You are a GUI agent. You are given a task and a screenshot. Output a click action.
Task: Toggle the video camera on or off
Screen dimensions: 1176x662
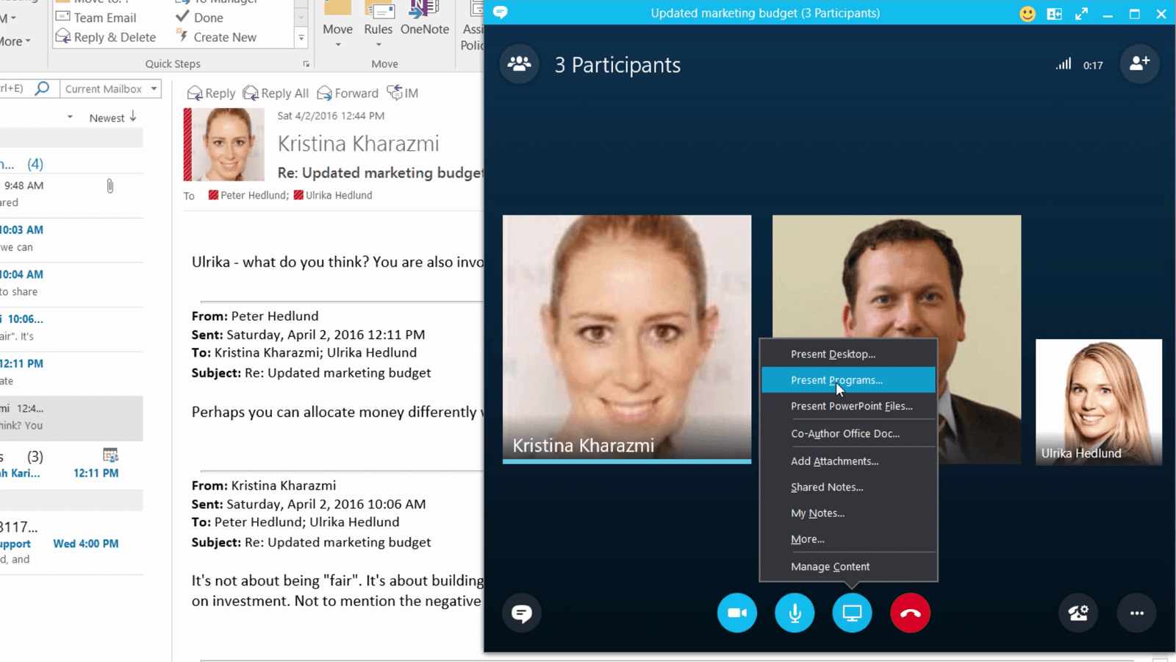736,613
